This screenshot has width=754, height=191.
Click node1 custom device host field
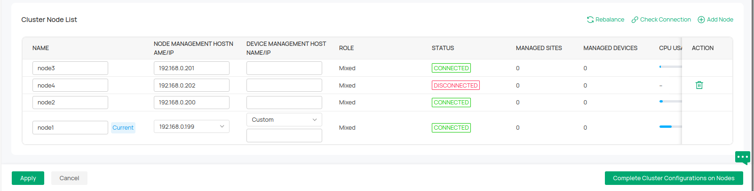pyautogui.click(x=284, y=136)
